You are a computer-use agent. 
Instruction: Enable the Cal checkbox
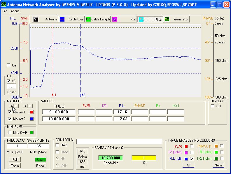click(x=8, y=65)
